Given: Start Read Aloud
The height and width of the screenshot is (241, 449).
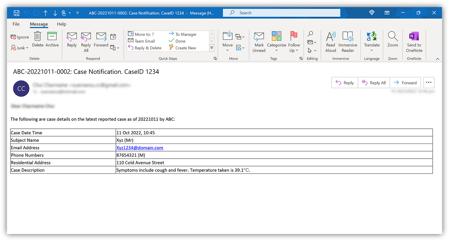Looking at the screenshot, I should tap(331, 42).
